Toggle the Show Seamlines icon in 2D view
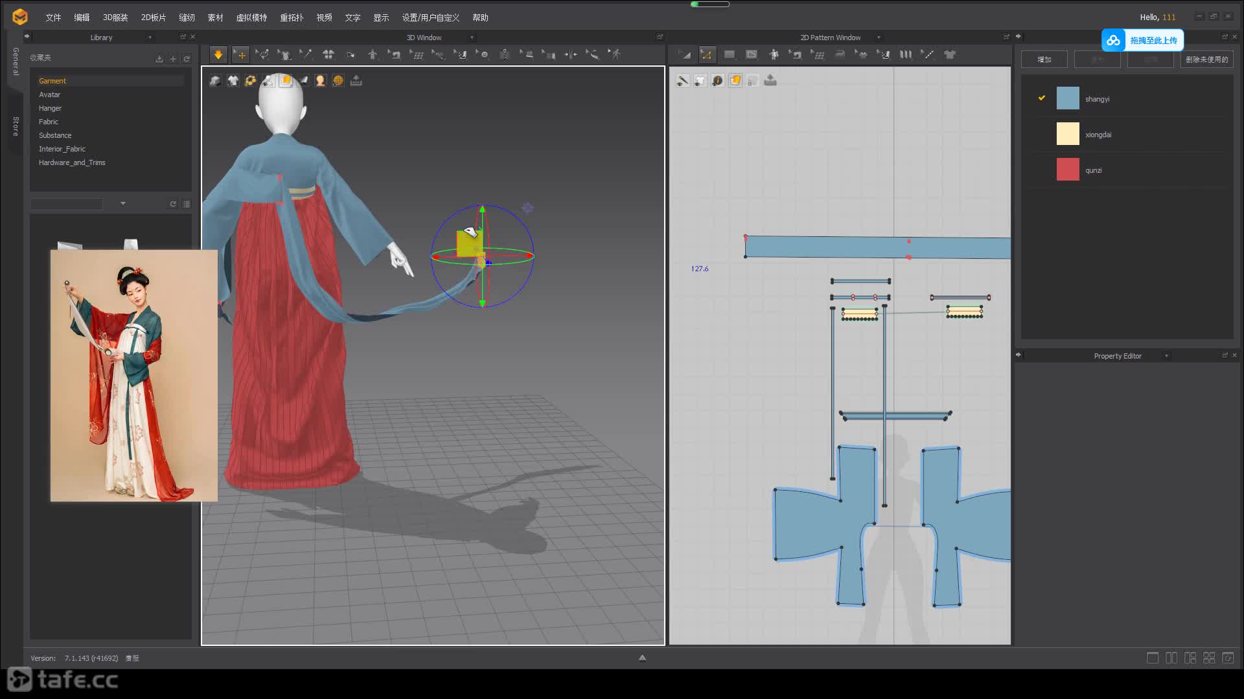Image resolution: width=1244 pixels, height=699 pixels. pyautogui.click(x=682, y=80)
